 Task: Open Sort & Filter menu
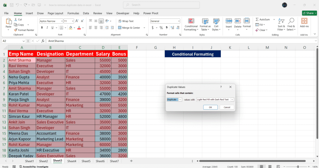(281, 24)
